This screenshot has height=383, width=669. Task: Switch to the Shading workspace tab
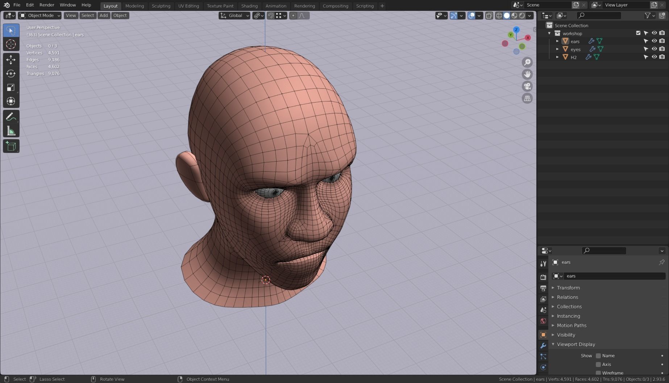(249, 6)
